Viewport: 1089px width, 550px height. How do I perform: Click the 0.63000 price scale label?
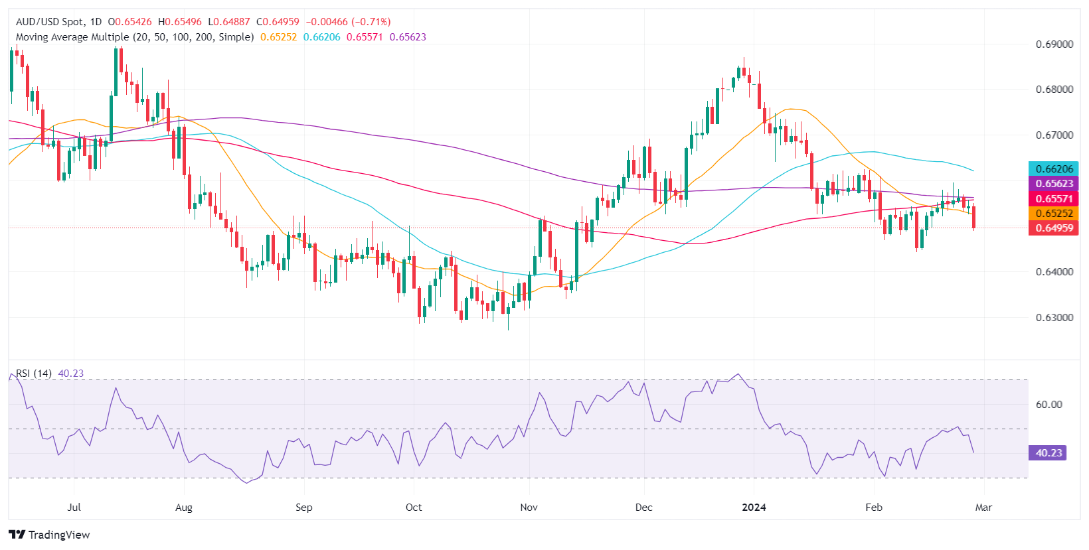coord(1054,318)
